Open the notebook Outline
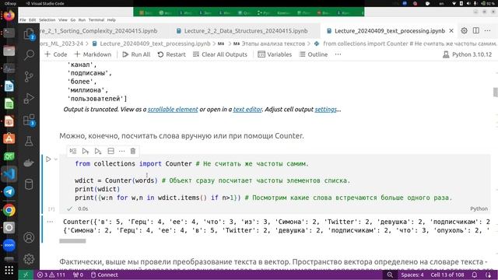The height and width of the screenshot is (280, 498). pos(314,54)
